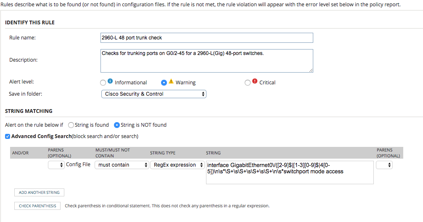Choose the Critical alert level radio

coord(248,83)
